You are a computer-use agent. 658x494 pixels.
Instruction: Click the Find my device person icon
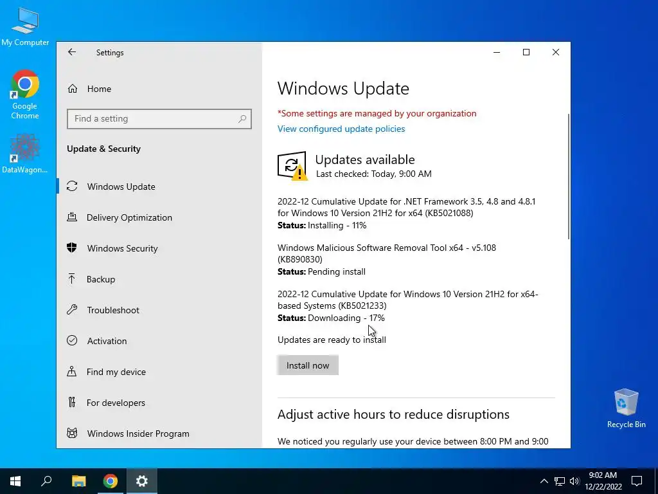click(x=72, y=371)
